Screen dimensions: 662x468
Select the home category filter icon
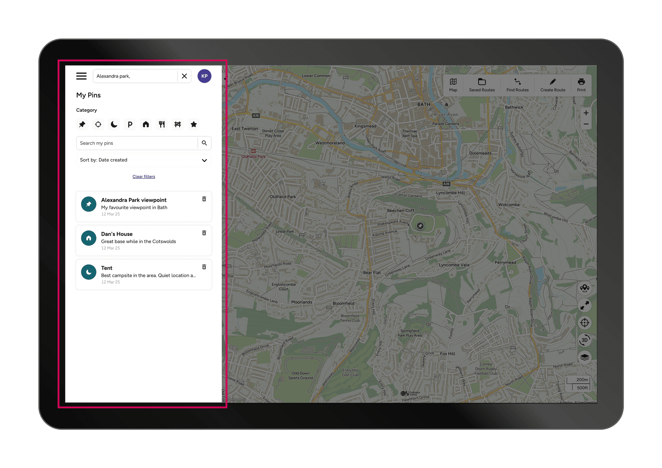[x=146, y=124]
